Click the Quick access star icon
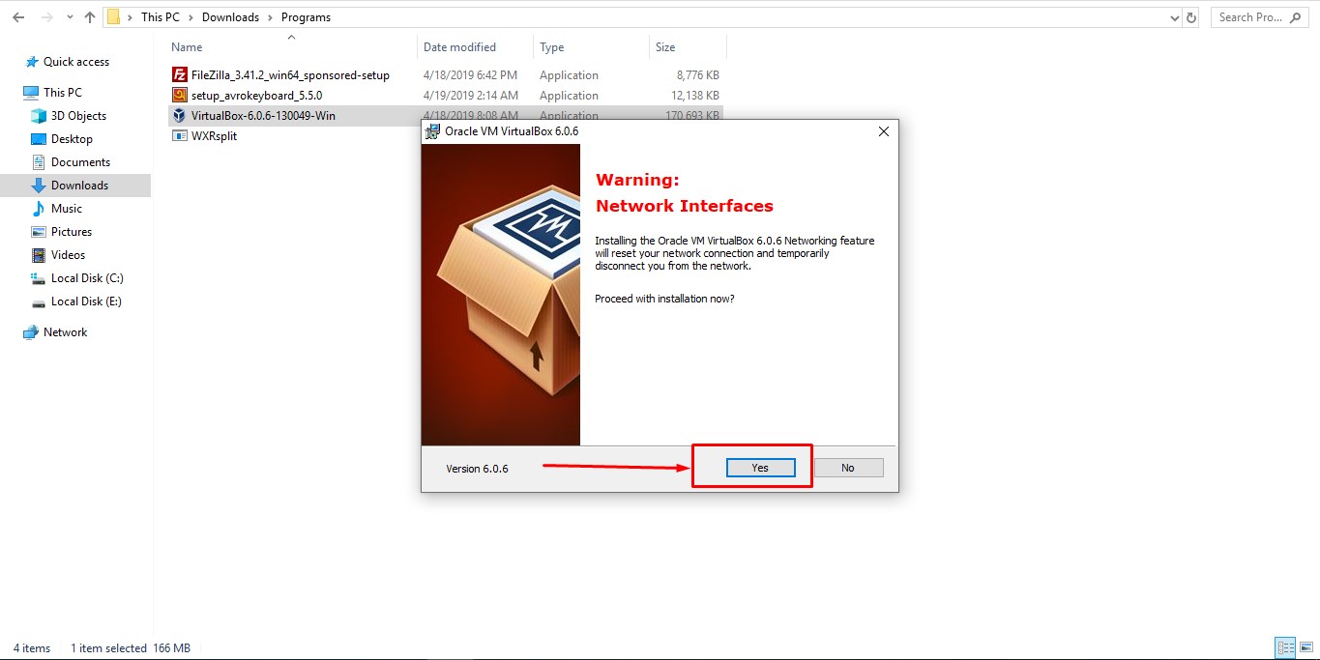Image resolution: width=1320 pixels, height=660 pixels. click(32, 62)
